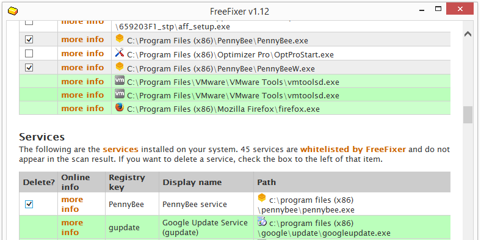The image size is (481, 240).
Task: Open more info for firefox.exe
Action: [82, 108]
